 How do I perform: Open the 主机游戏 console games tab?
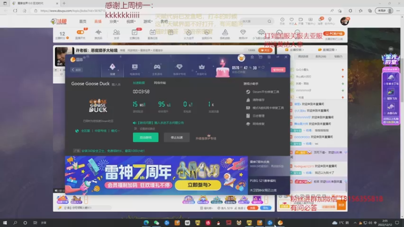(x=157, y=69)
